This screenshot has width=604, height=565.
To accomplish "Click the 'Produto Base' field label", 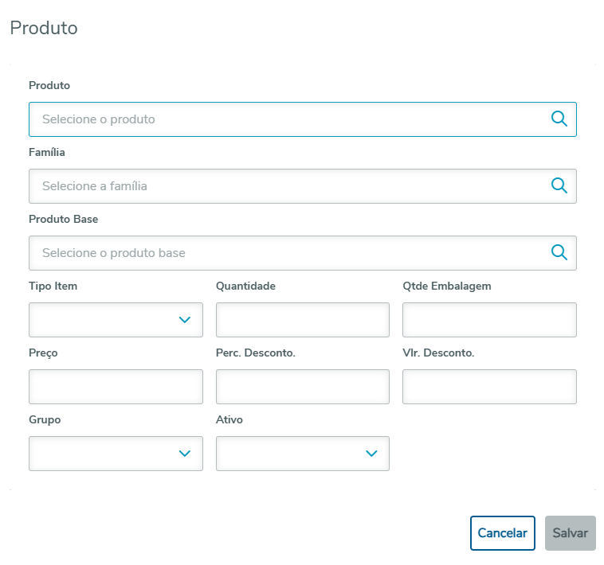I will [x=63, y=219].
